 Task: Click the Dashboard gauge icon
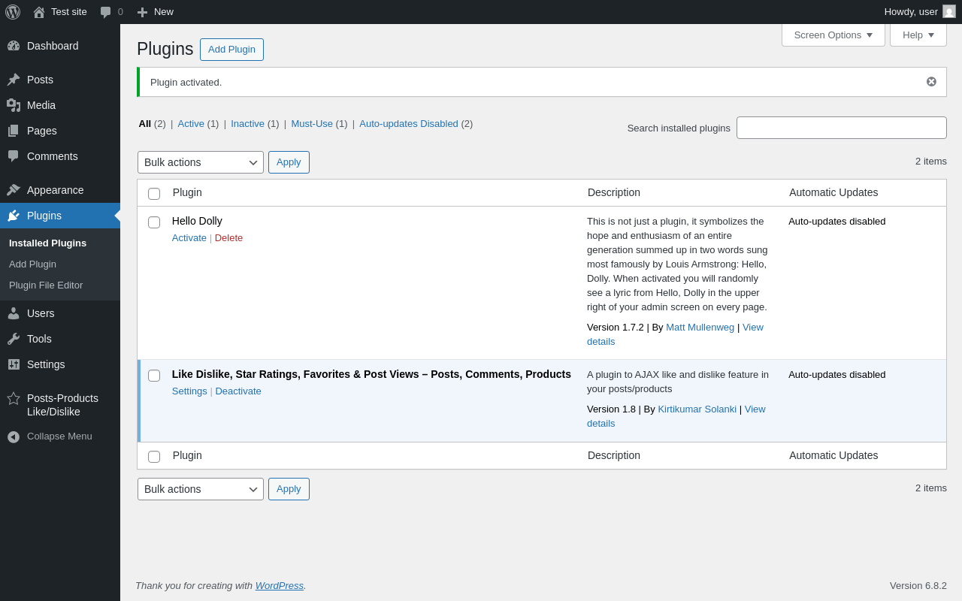click(14, 46)
